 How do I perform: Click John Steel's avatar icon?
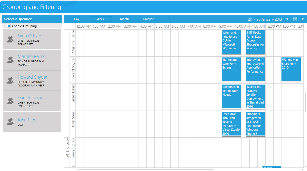(x=11, y=122)
